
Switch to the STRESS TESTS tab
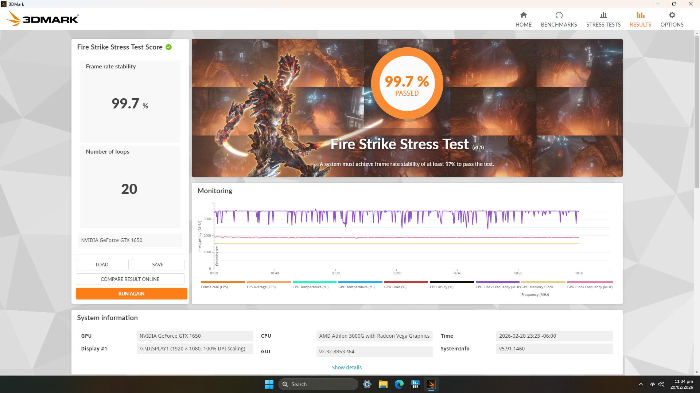tap(603, 19)
